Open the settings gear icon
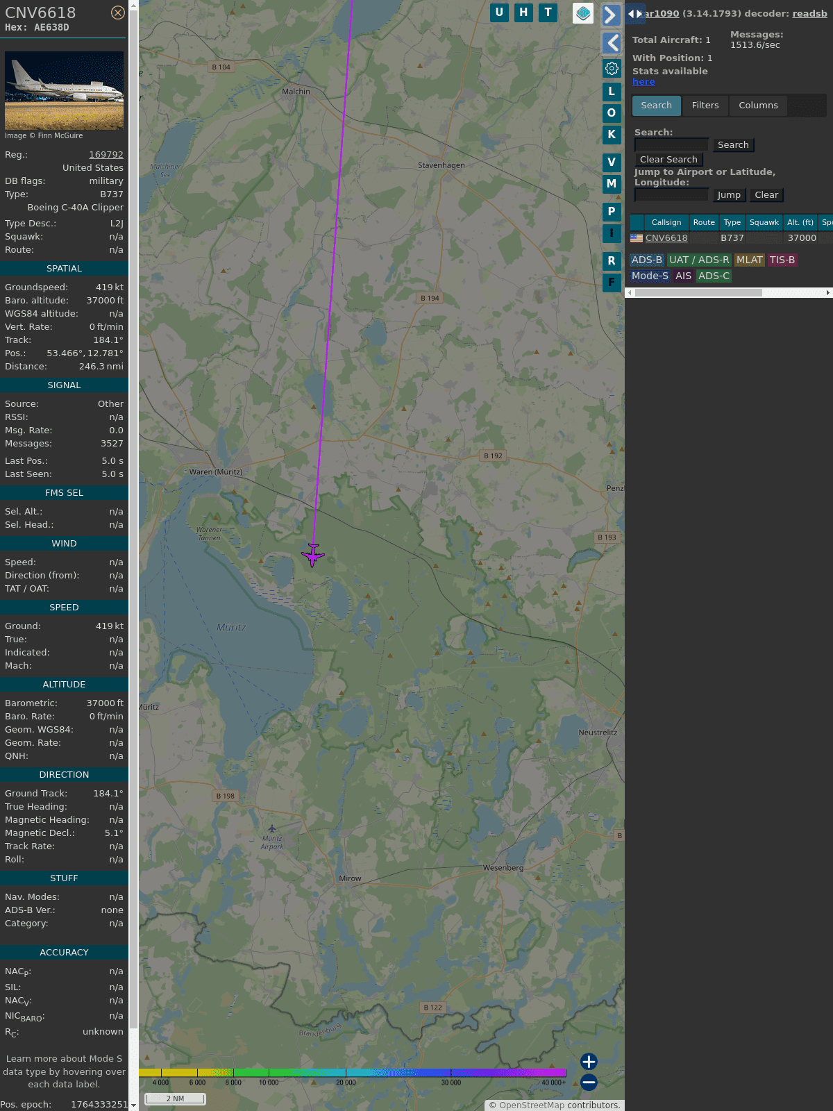 612,69
